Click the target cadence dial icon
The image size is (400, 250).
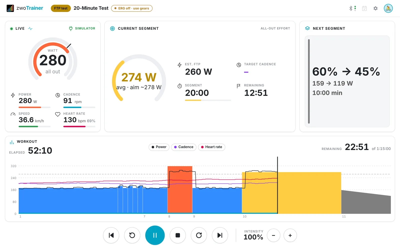(239, 65)
